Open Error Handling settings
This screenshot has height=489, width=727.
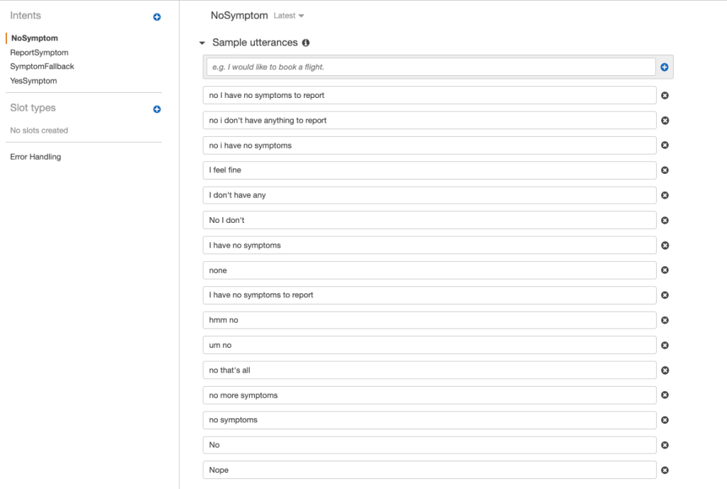pyautogui.click(x=33, y=156)
